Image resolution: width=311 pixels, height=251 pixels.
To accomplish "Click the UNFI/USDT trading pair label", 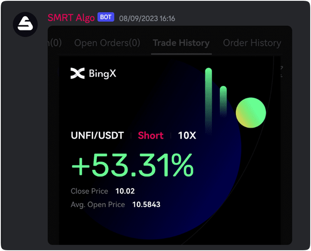I will pos(97,135).
